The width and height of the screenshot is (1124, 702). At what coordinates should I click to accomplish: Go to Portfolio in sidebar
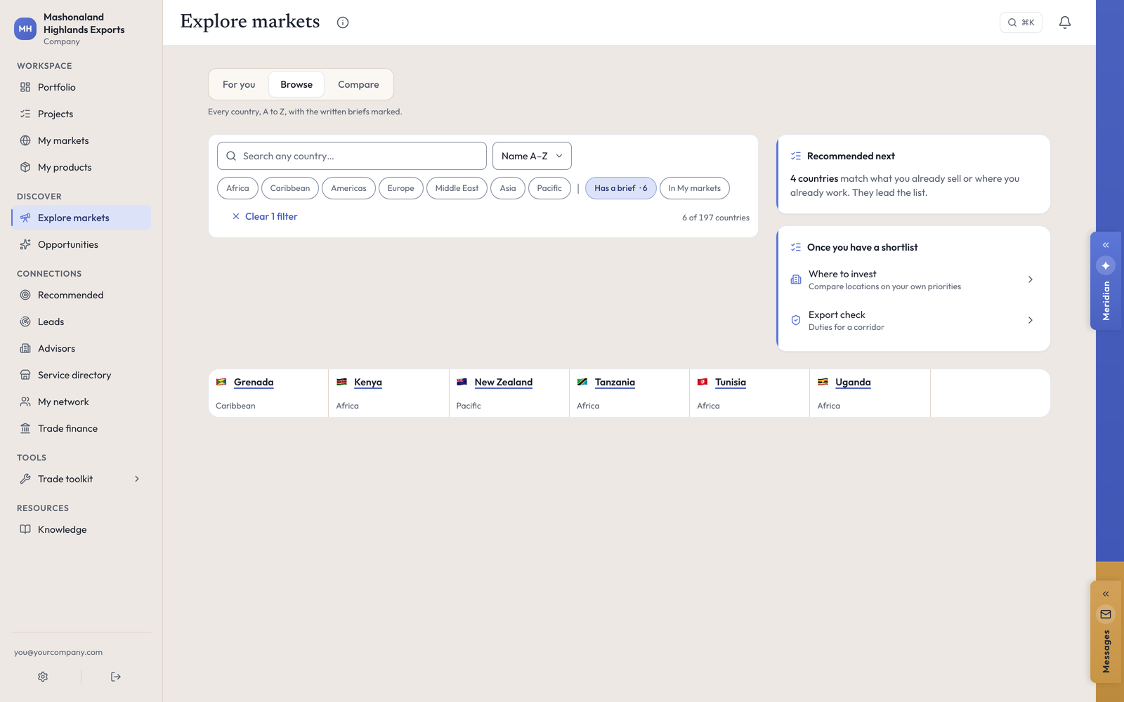tap(81, 87)
